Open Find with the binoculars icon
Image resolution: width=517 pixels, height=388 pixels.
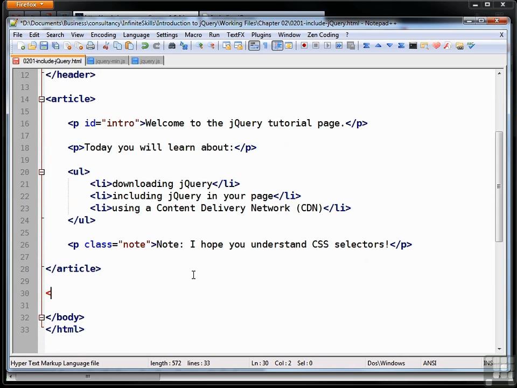tap(172, 46)
